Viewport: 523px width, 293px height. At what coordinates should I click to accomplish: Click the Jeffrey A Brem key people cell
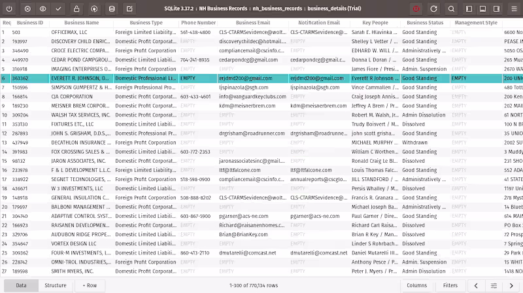[375, 106]
